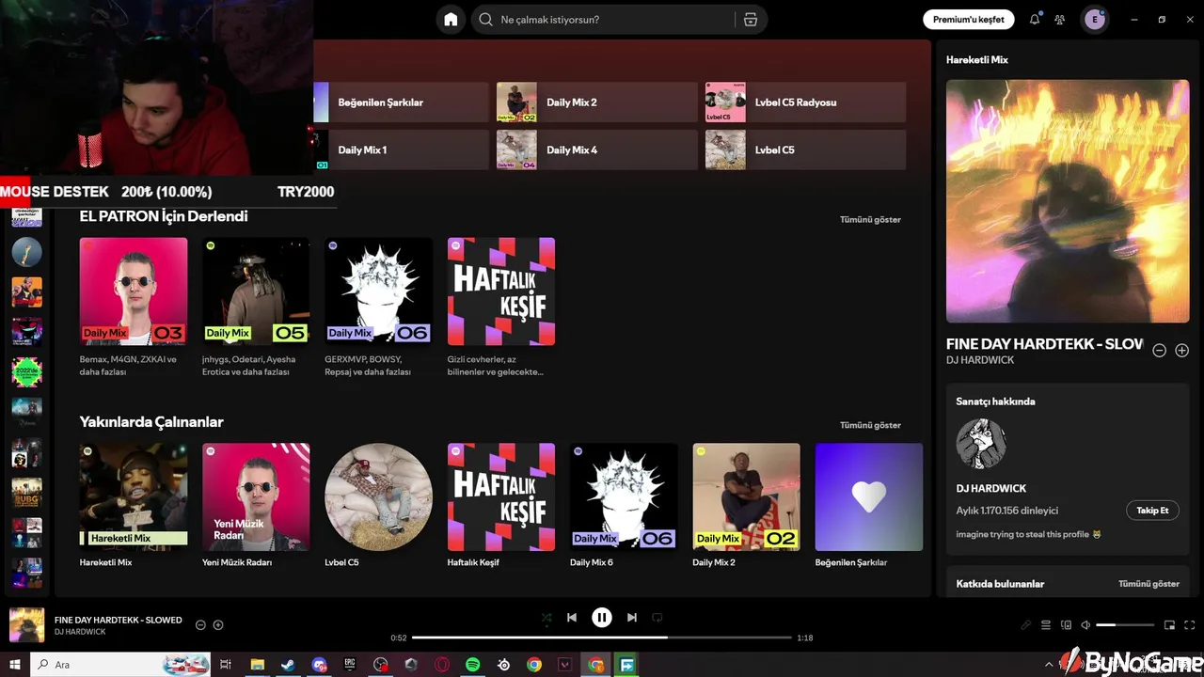The width and height of the screenshot is (1204, 677).
Task: Skip to the next track
Action: point(632,618)
